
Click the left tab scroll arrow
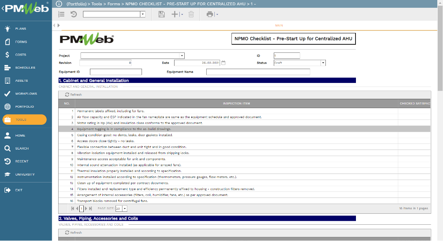[54, 25]
